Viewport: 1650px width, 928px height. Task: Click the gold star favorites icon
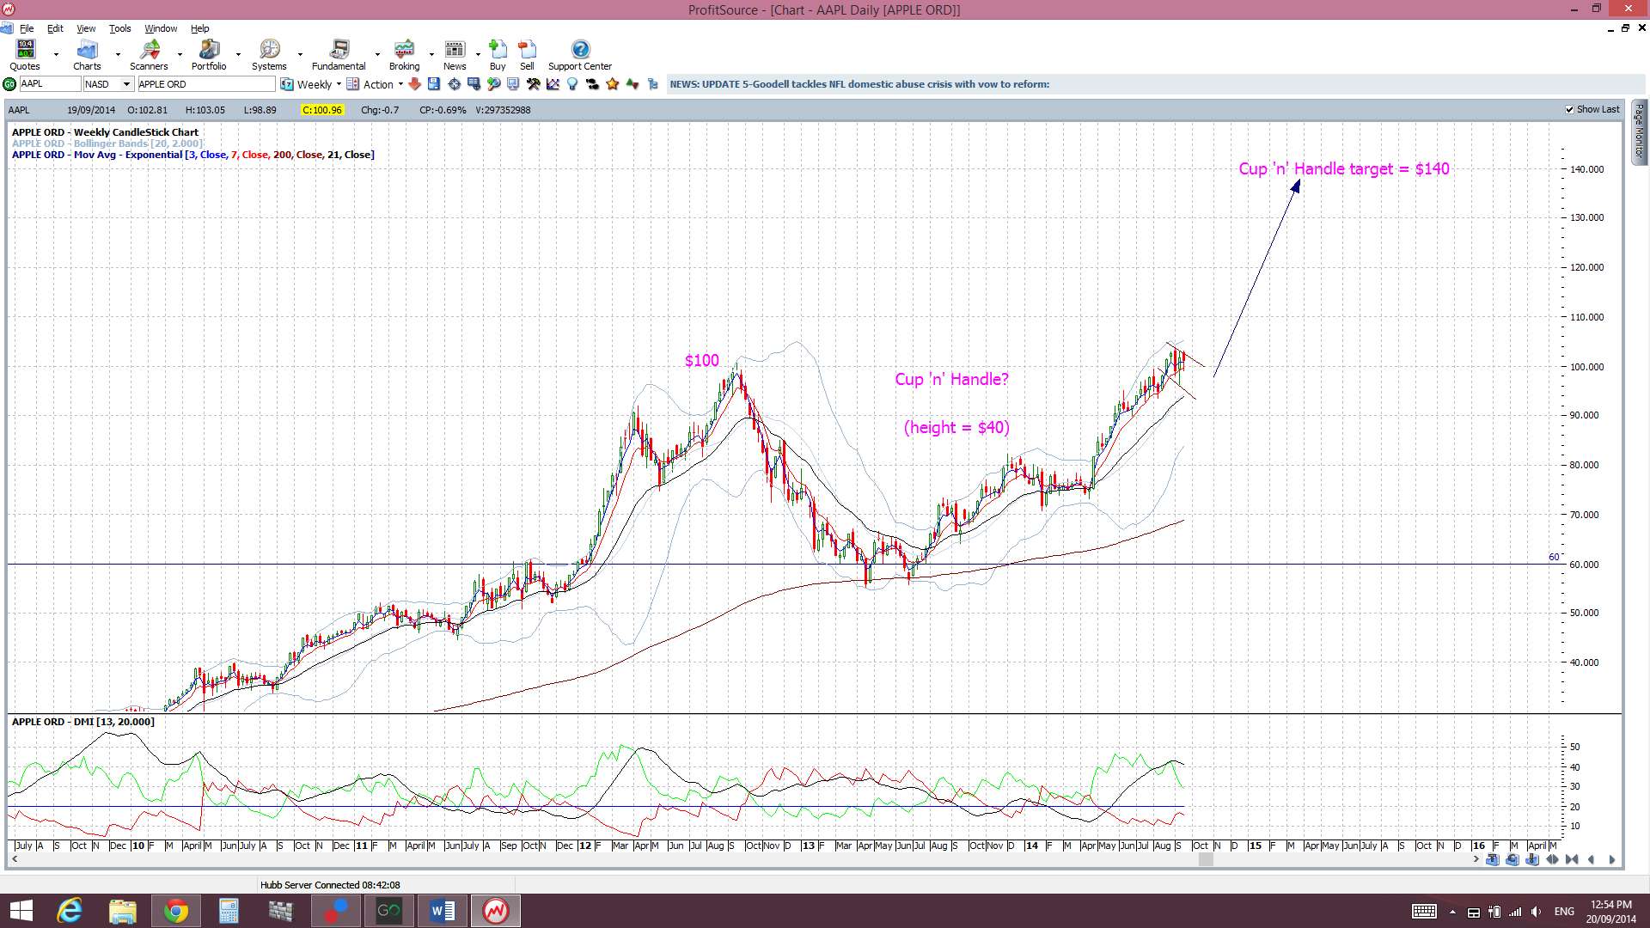tap(612, 84)
